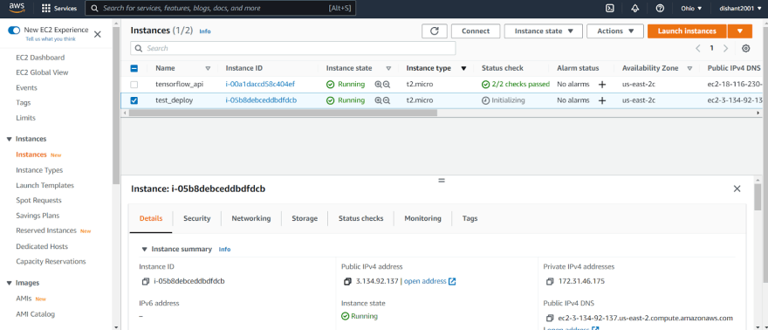Collapse the Images sidebar section

pos(9,283)
